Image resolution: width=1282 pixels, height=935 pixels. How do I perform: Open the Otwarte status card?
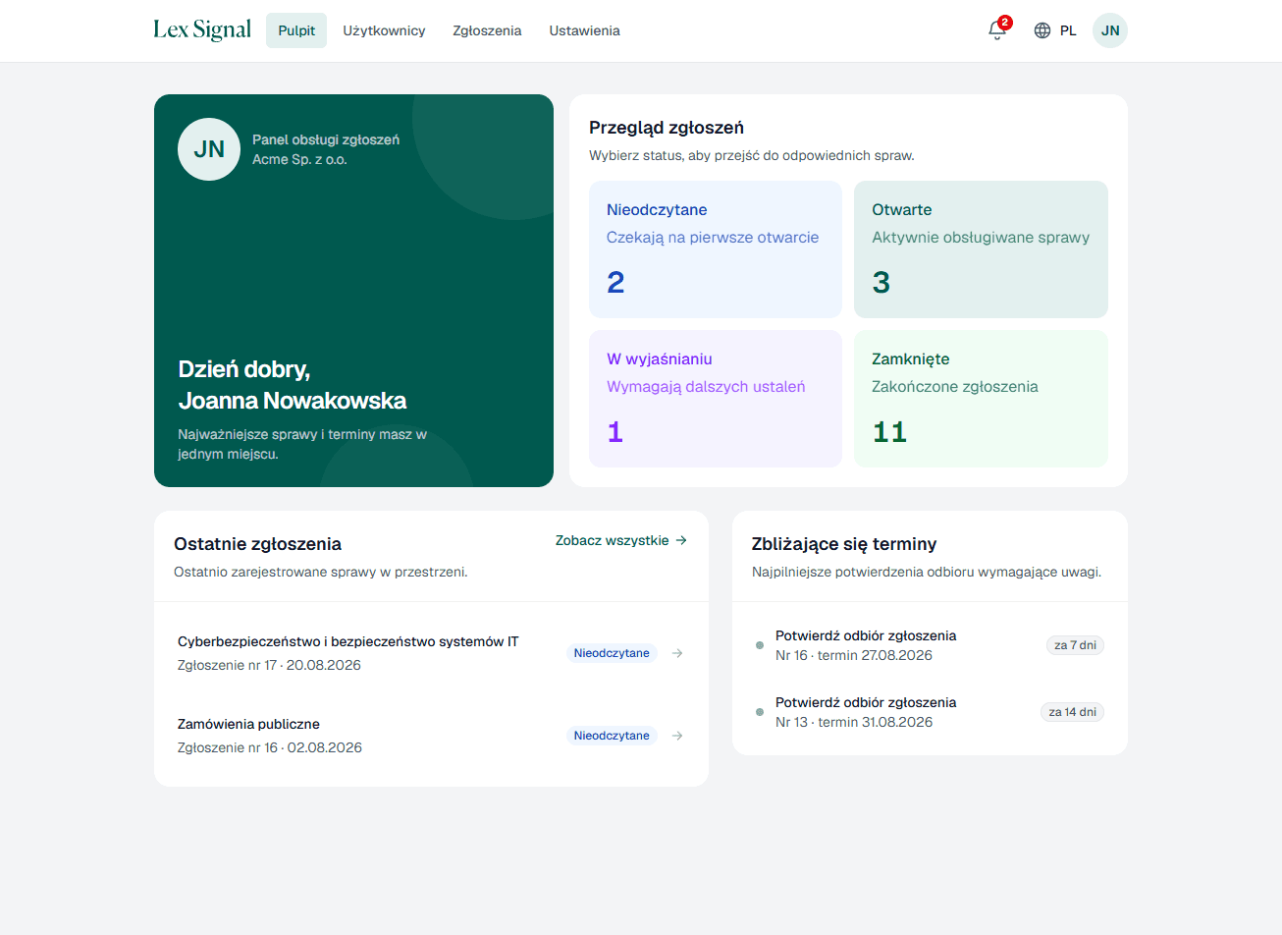coord(981,249)
